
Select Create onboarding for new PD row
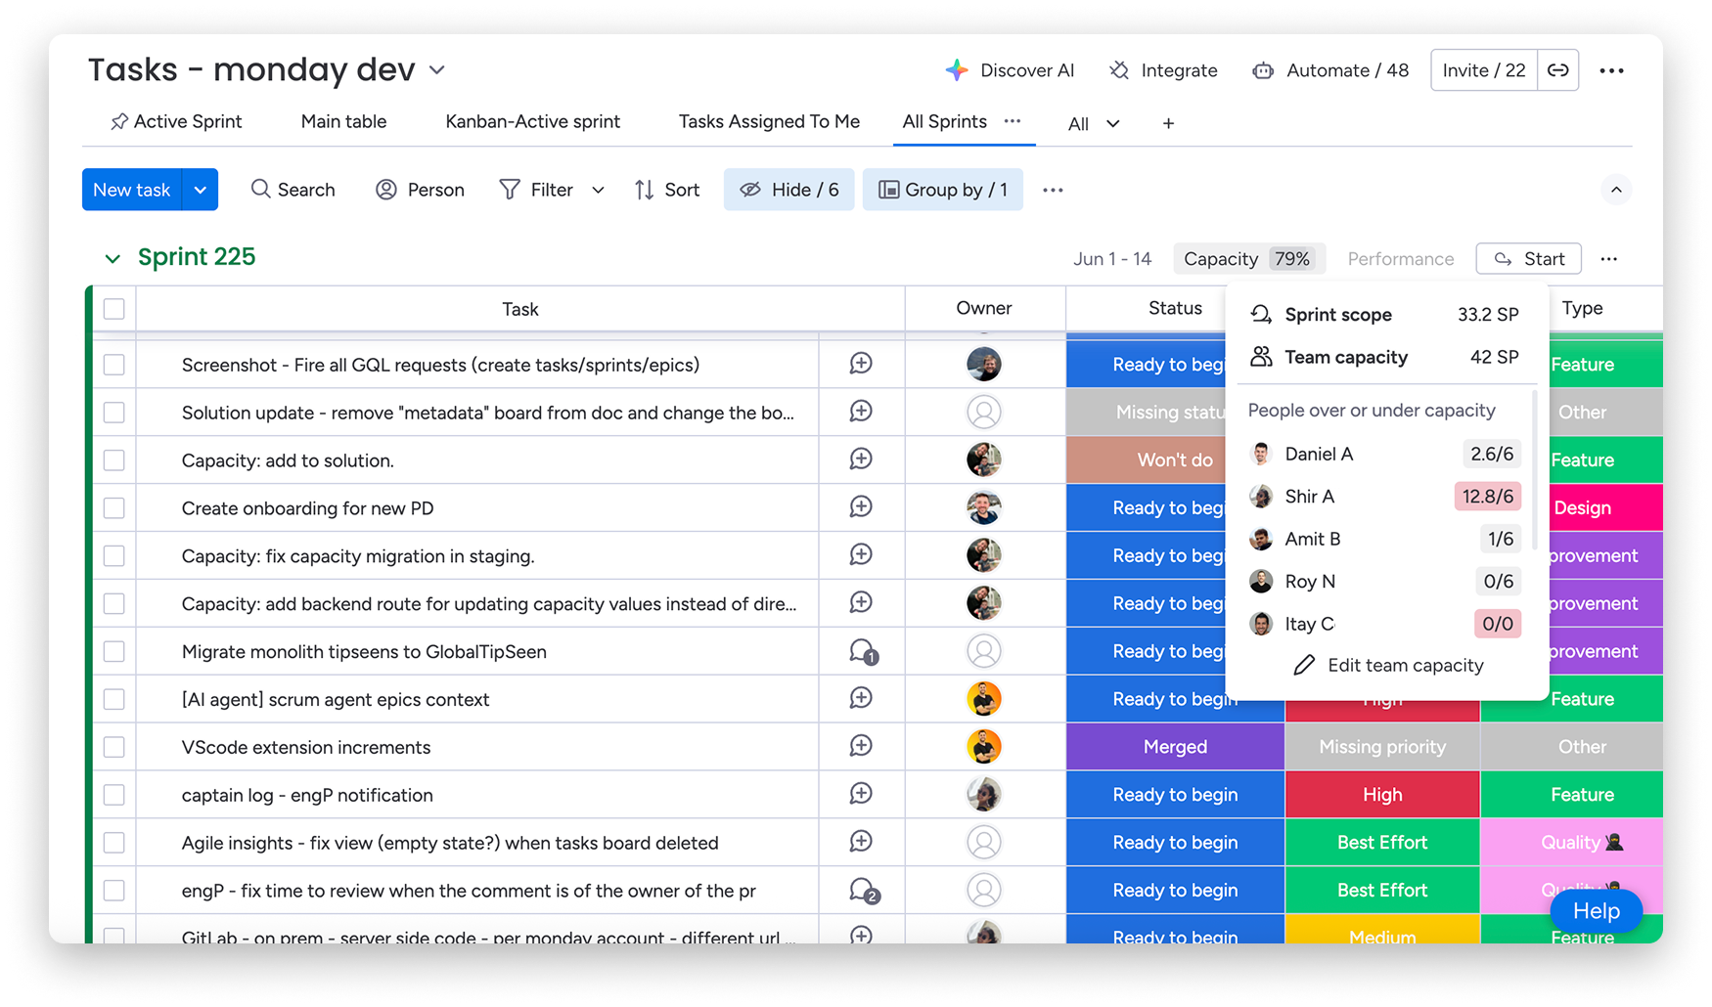coord(114,508)
